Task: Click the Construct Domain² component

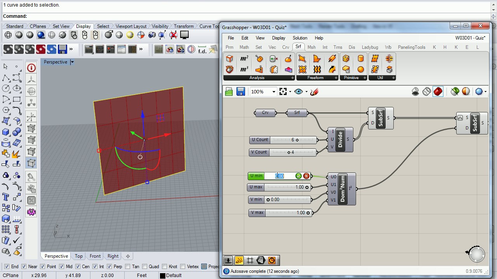Action: pos(342,189)
